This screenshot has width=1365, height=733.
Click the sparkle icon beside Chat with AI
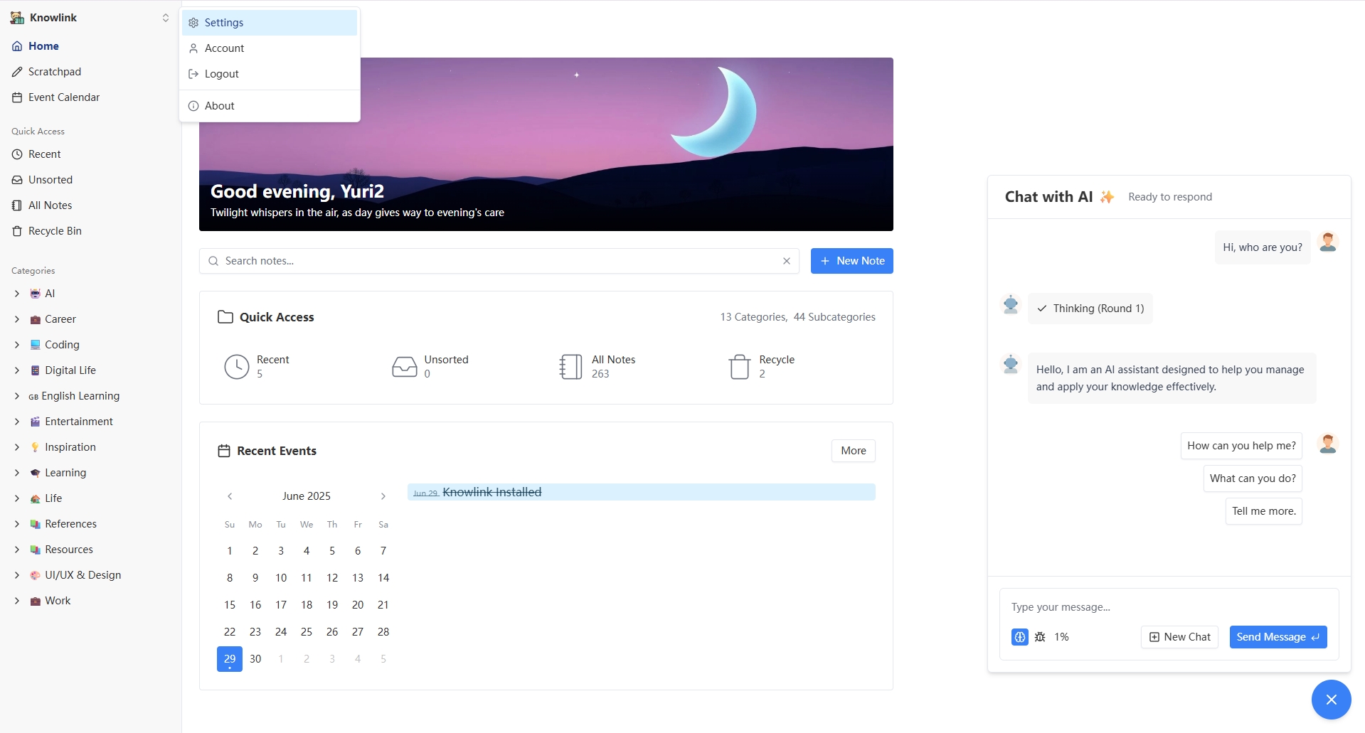1108,197
